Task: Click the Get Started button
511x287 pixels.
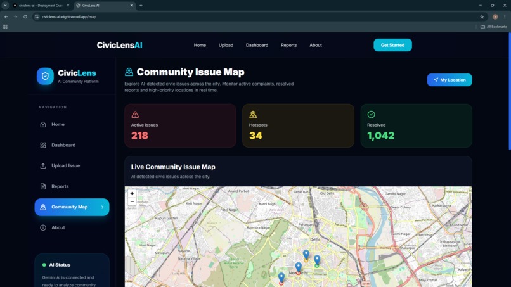Action: coord(392,45)
